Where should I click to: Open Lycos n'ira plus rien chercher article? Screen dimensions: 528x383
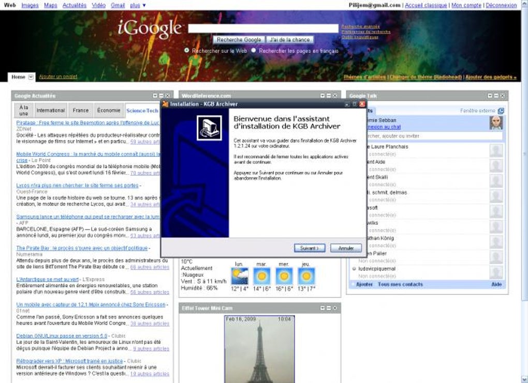[78, 185]
